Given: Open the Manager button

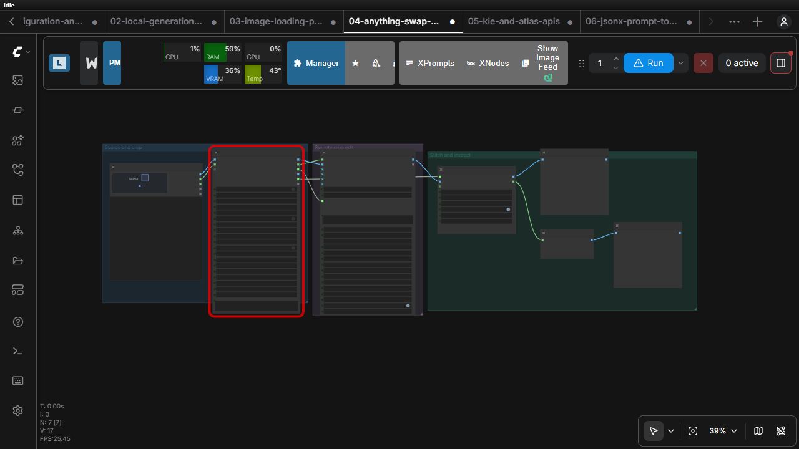Looking at the screenshot, I should click(x=316, y=63).
